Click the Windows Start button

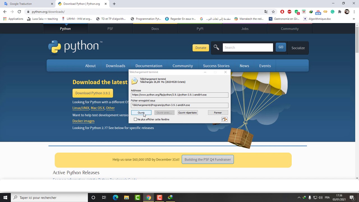(5, 198)
